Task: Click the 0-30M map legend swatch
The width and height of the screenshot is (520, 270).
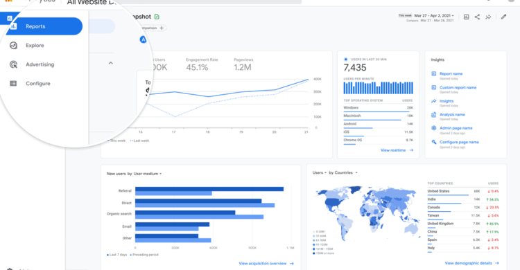Action: 313,232
